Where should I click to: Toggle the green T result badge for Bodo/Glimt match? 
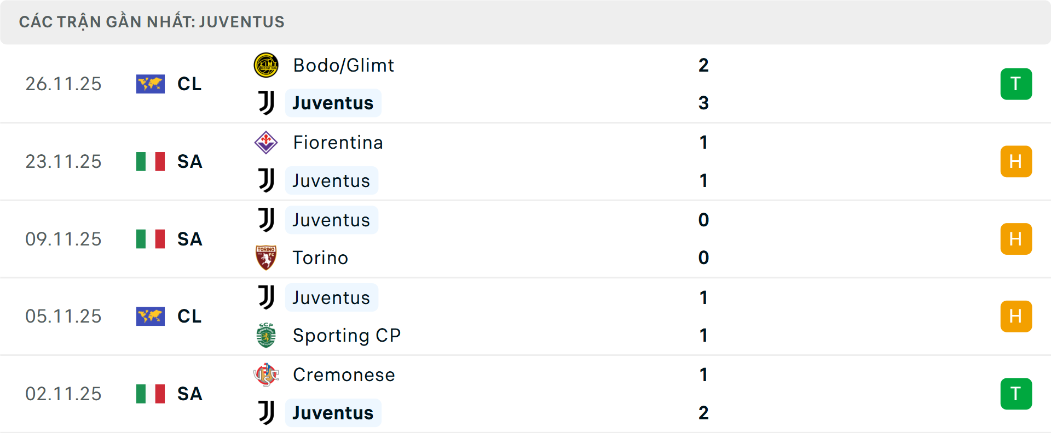pos(1017,84)
